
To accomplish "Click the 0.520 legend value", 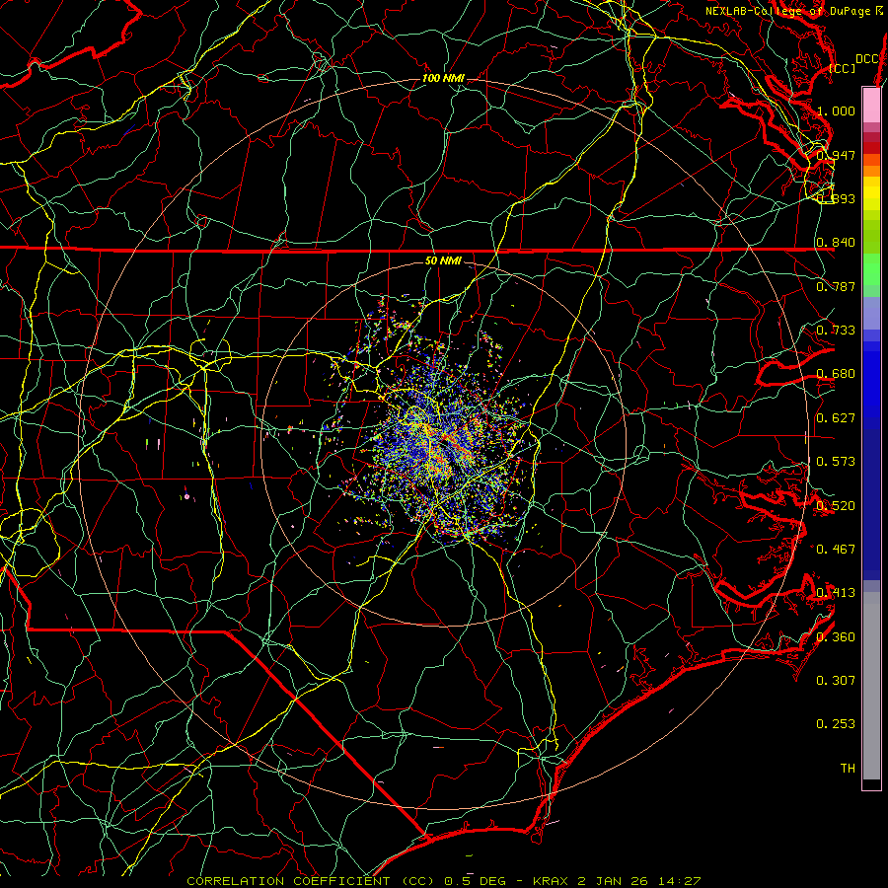I will pos(836,506).
